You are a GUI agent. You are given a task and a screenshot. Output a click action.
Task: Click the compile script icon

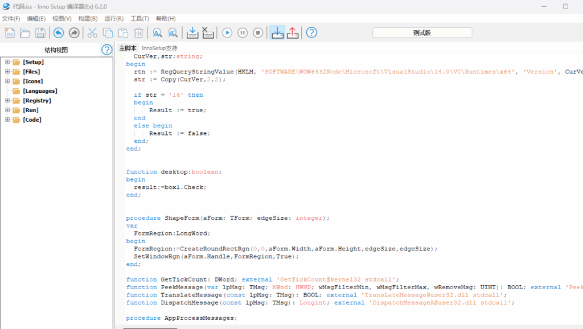pos(192,32)
